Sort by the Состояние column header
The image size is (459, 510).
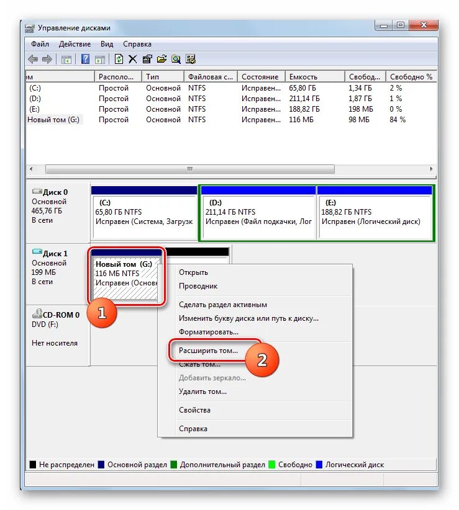tap(261, 77)
